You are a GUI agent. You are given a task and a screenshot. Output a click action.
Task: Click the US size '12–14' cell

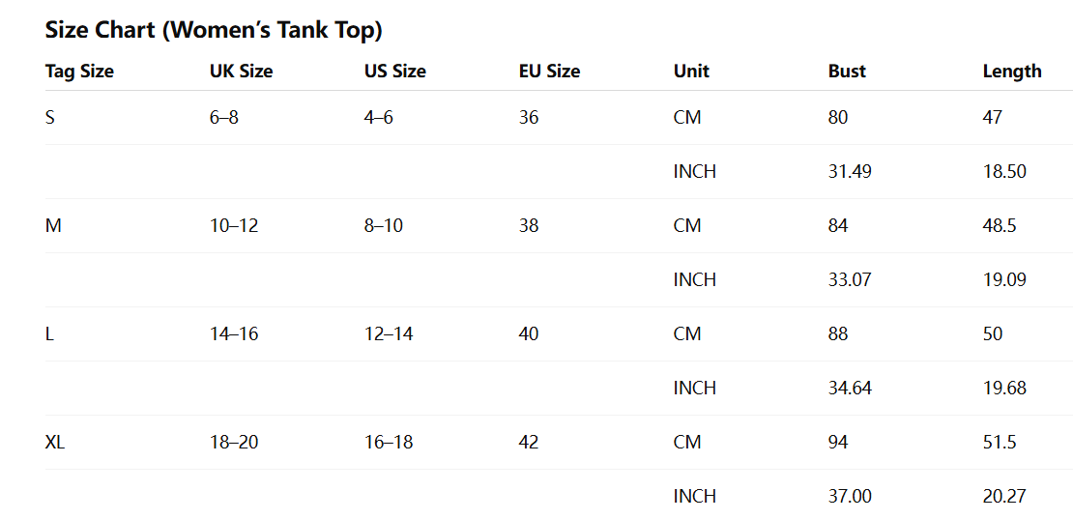click(x=389, y=333)
